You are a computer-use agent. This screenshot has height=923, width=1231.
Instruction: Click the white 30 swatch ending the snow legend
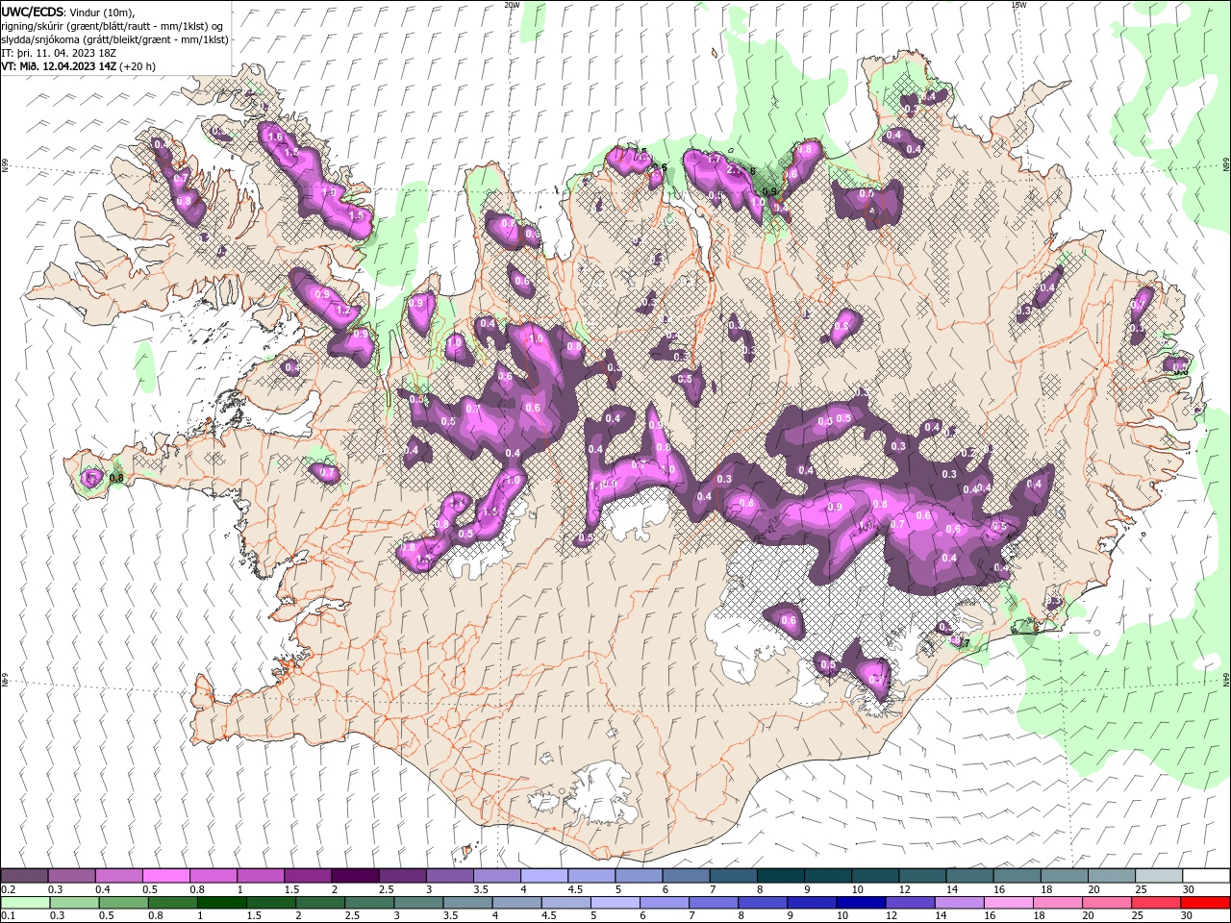(1206, 876)
